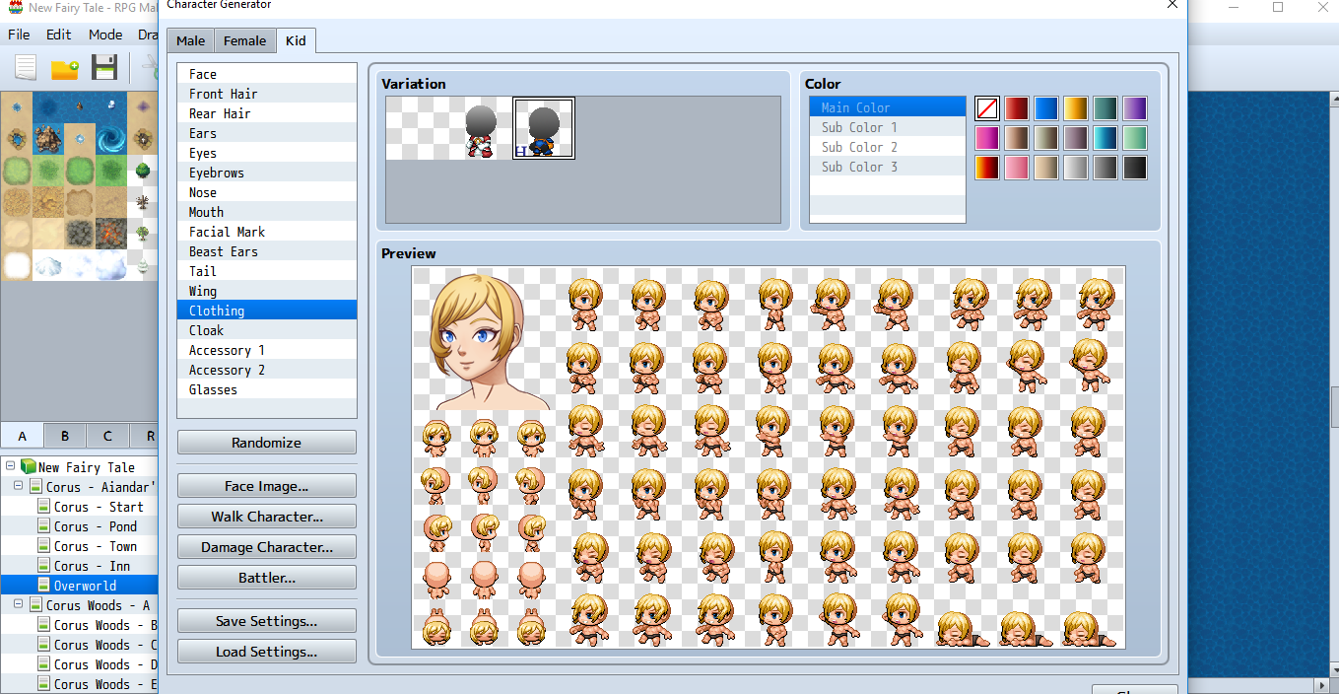
Task: Click the Damage Character... button
Action: (267, 547)
